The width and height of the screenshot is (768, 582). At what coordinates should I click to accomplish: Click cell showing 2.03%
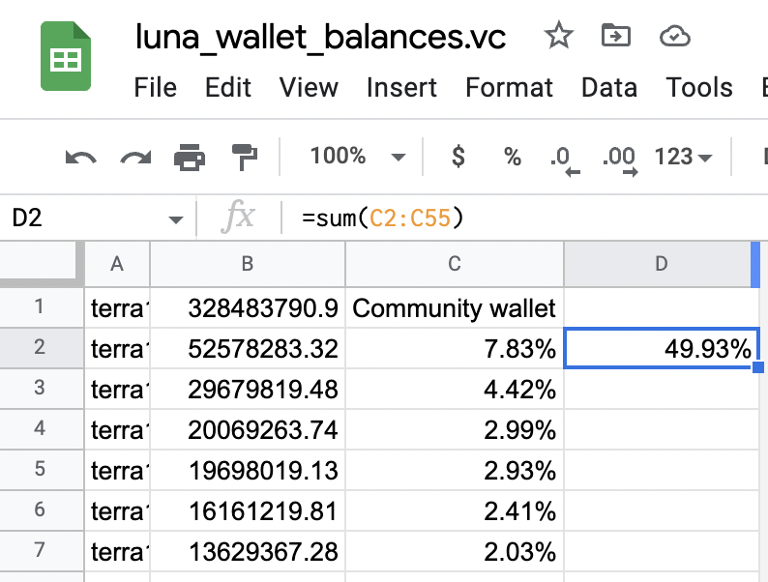point(455,551)
